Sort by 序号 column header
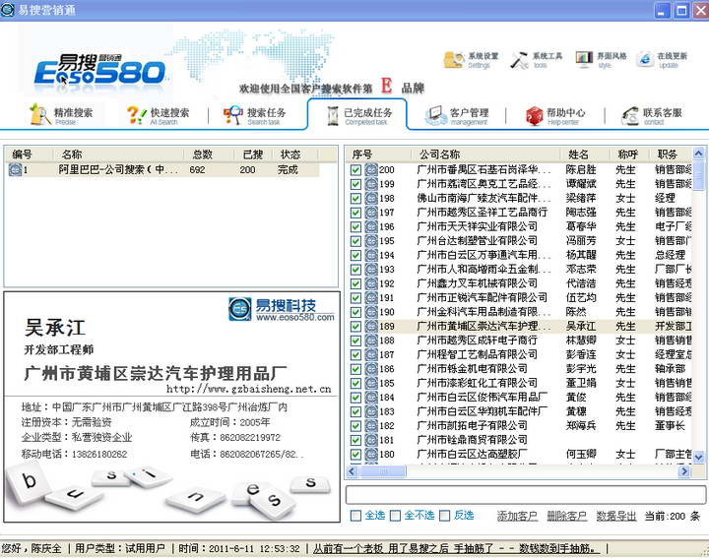This screenshot has width=709, height=558. click(x=379, y=155)
